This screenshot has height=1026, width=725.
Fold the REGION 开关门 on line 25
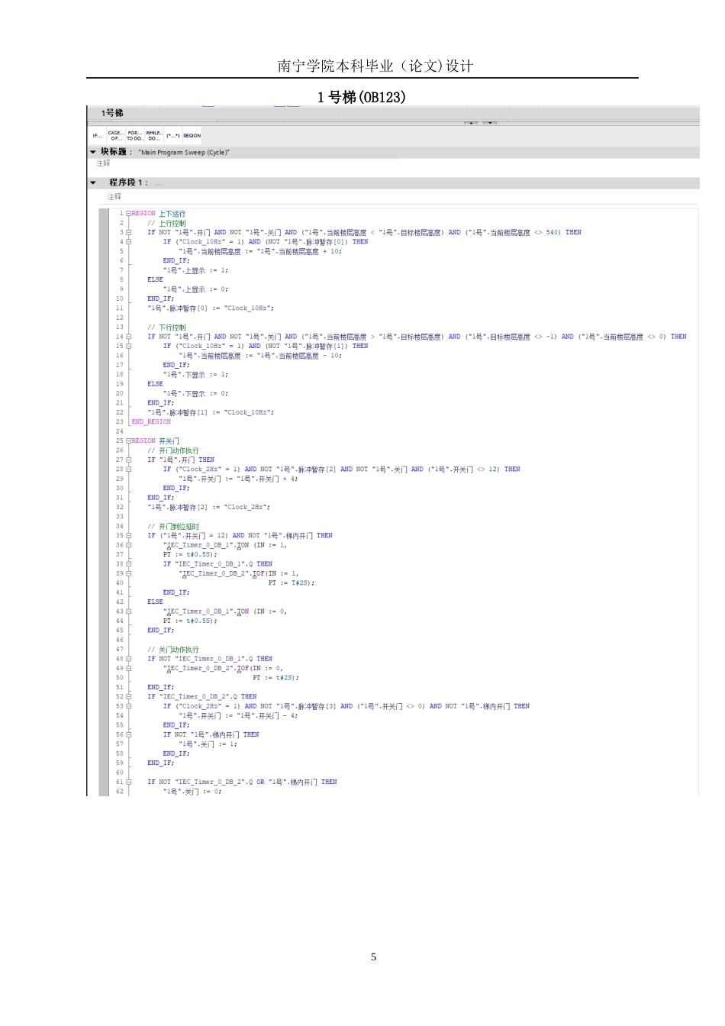(129, 440)
